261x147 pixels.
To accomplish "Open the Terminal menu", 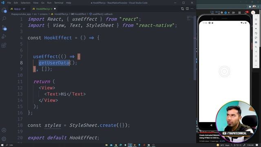I will click(59, 3).
